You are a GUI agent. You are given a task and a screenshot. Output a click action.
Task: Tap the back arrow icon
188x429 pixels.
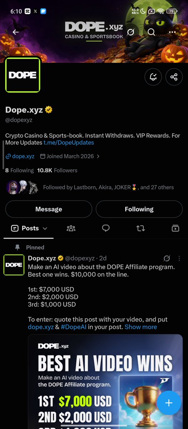point(16,32)
